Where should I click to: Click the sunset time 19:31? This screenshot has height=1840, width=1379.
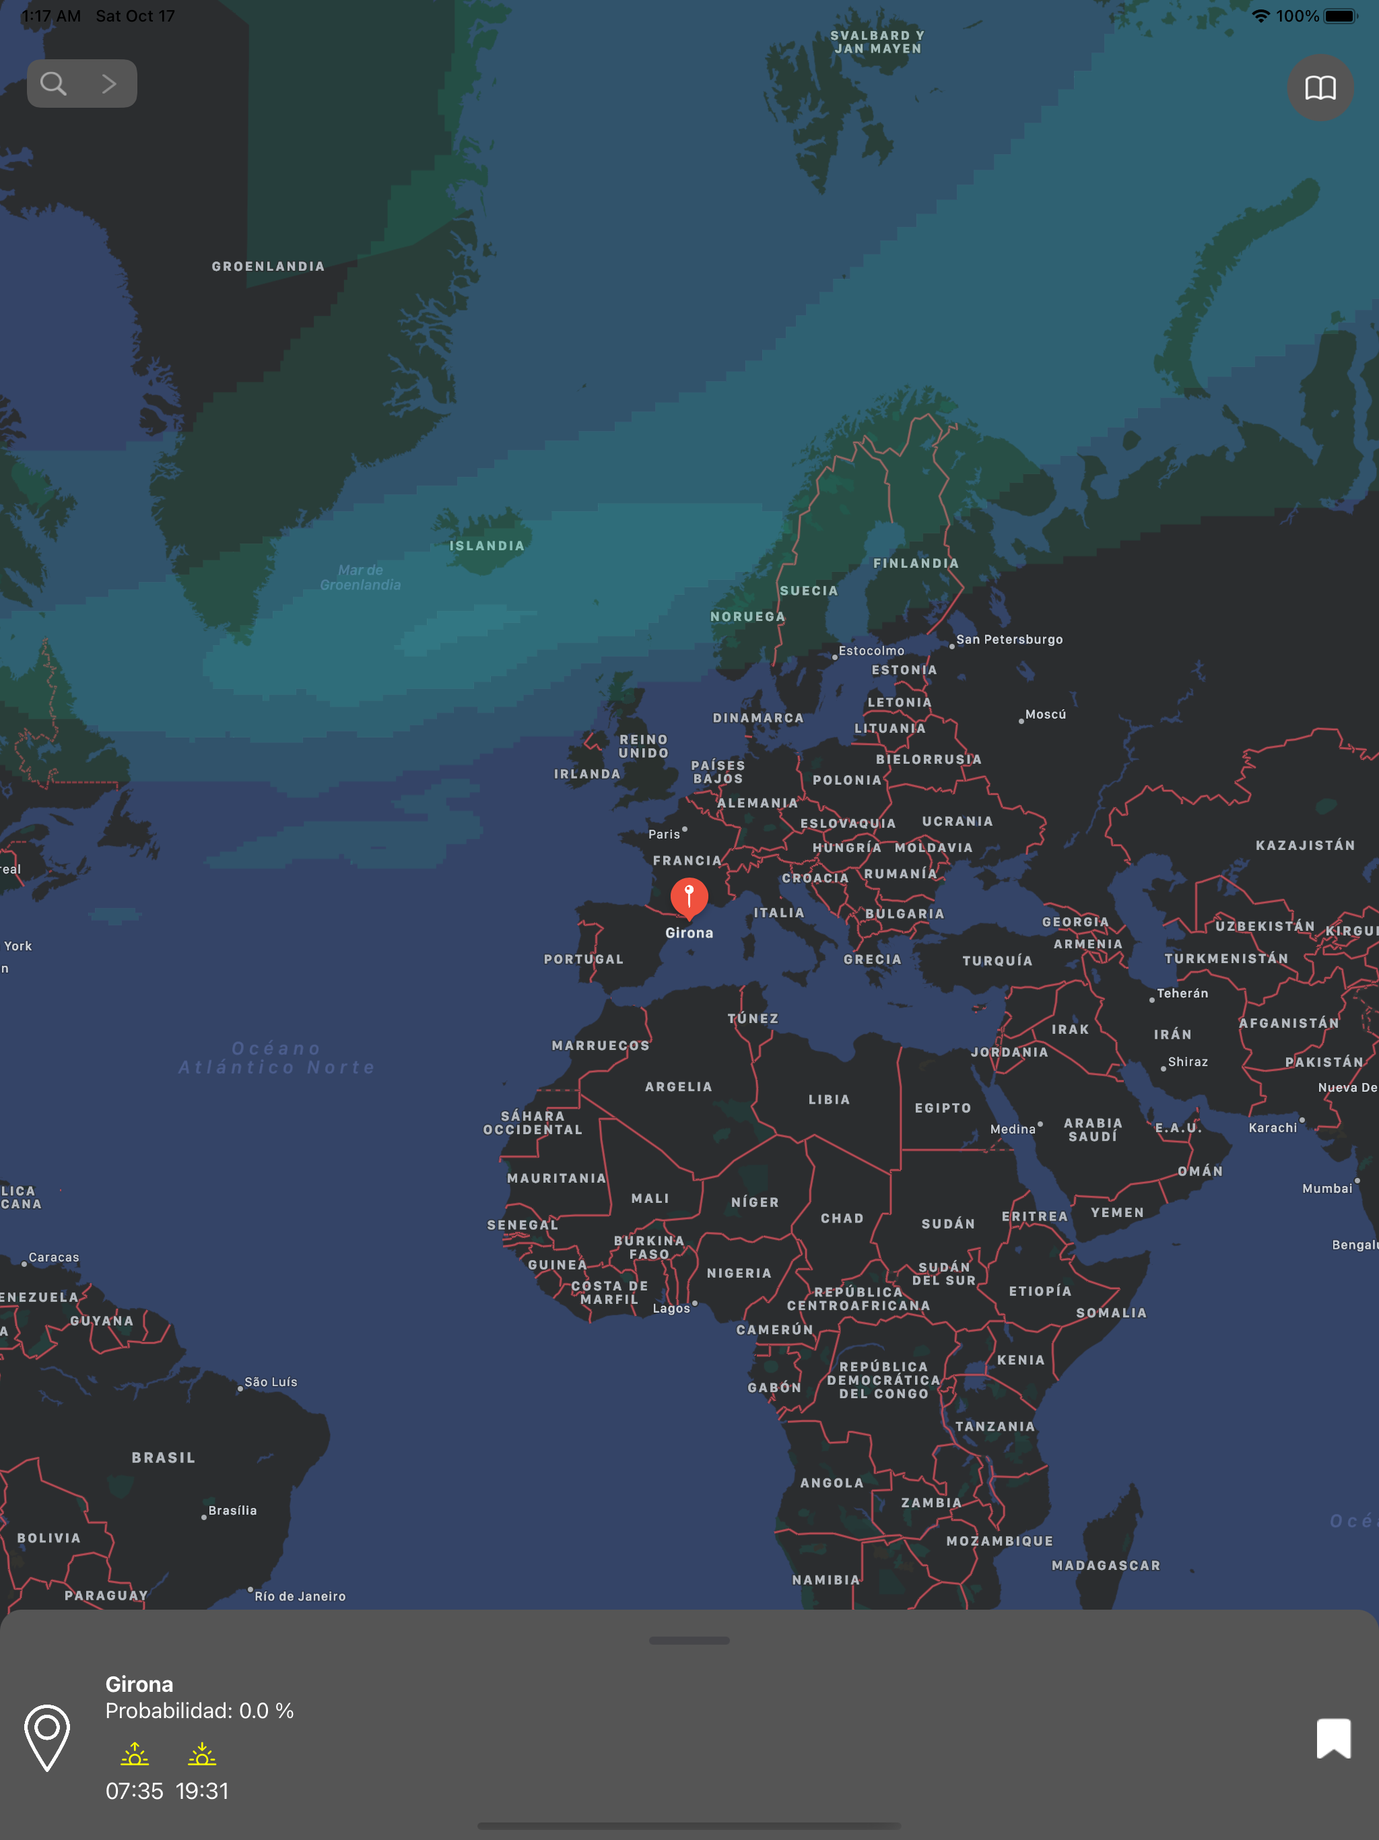coord(202,1791)
